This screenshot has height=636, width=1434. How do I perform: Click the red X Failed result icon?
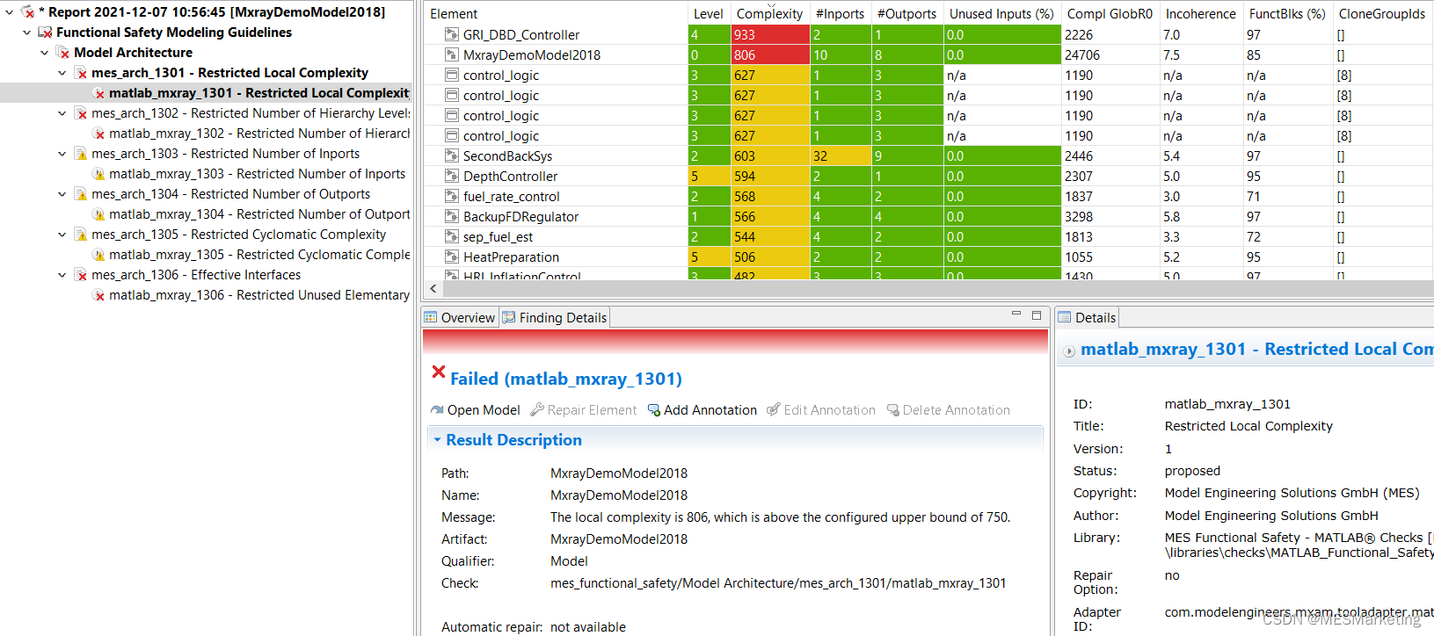click(439, 372)
